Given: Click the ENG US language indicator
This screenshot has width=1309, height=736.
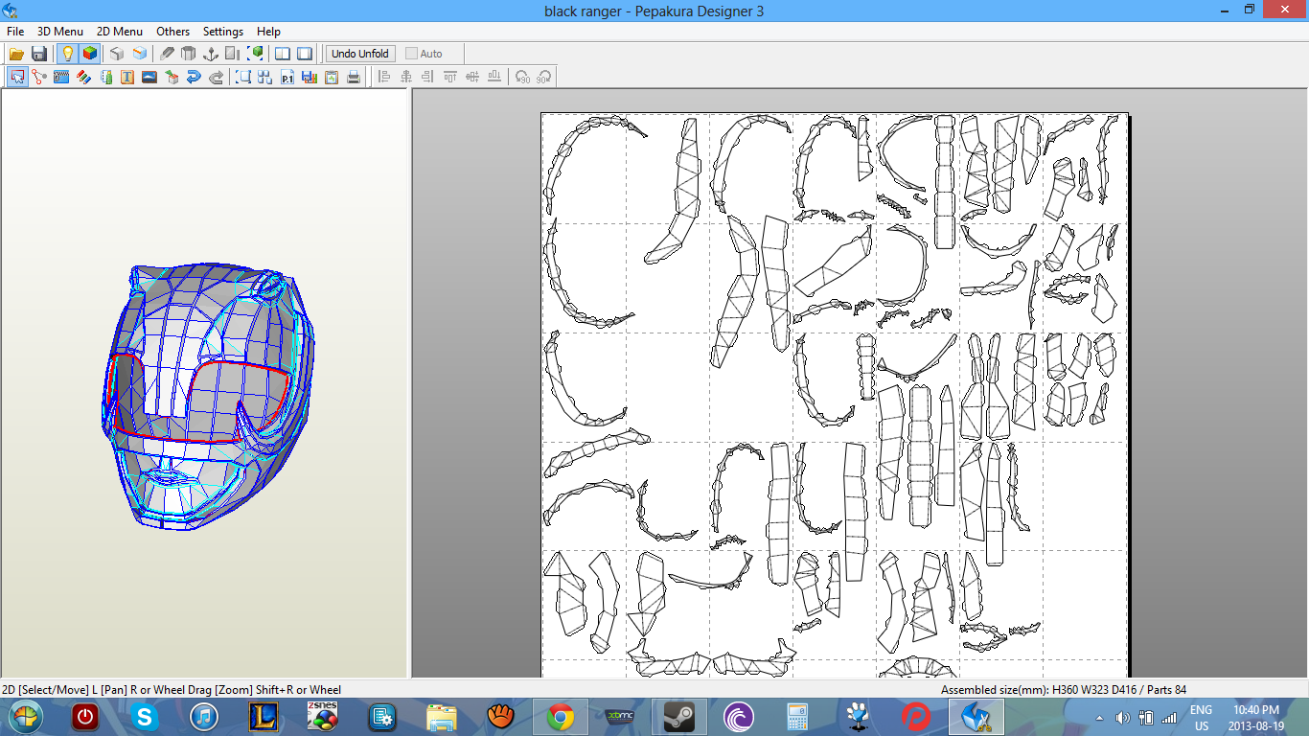Looking at the screenshot, I should (x=1201, y=718).
